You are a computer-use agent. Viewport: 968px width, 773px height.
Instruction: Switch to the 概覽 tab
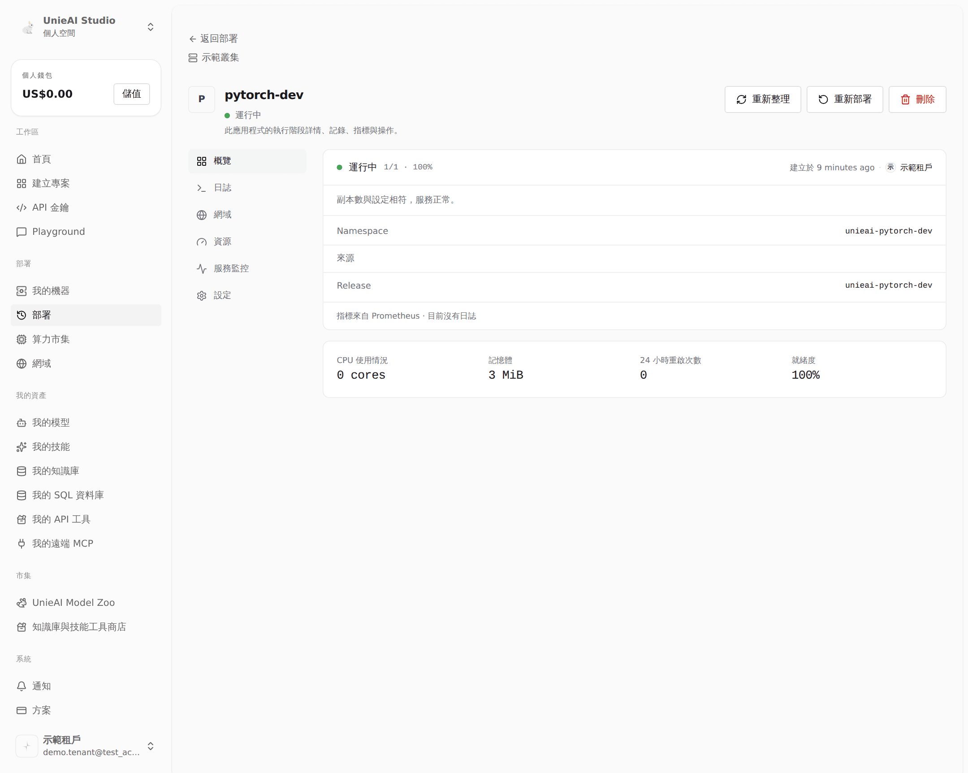pos(247,161)
